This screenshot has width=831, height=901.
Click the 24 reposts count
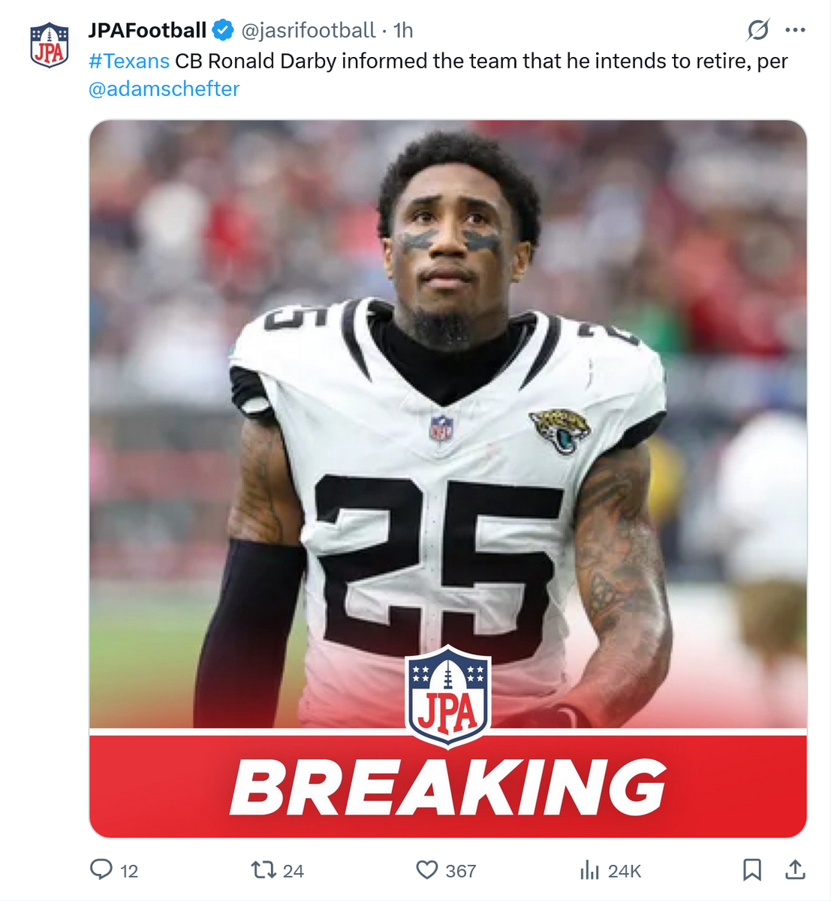[294, 871]
